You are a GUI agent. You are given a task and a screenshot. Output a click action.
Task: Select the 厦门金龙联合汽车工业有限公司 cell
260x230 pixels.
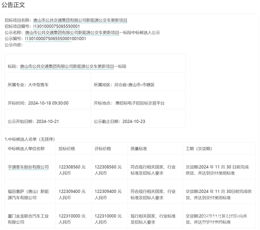click(x=30, y=216)
